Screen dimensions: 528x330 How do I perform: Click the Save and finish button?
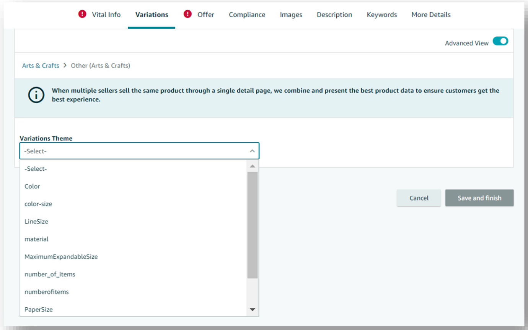click(479, 198)
